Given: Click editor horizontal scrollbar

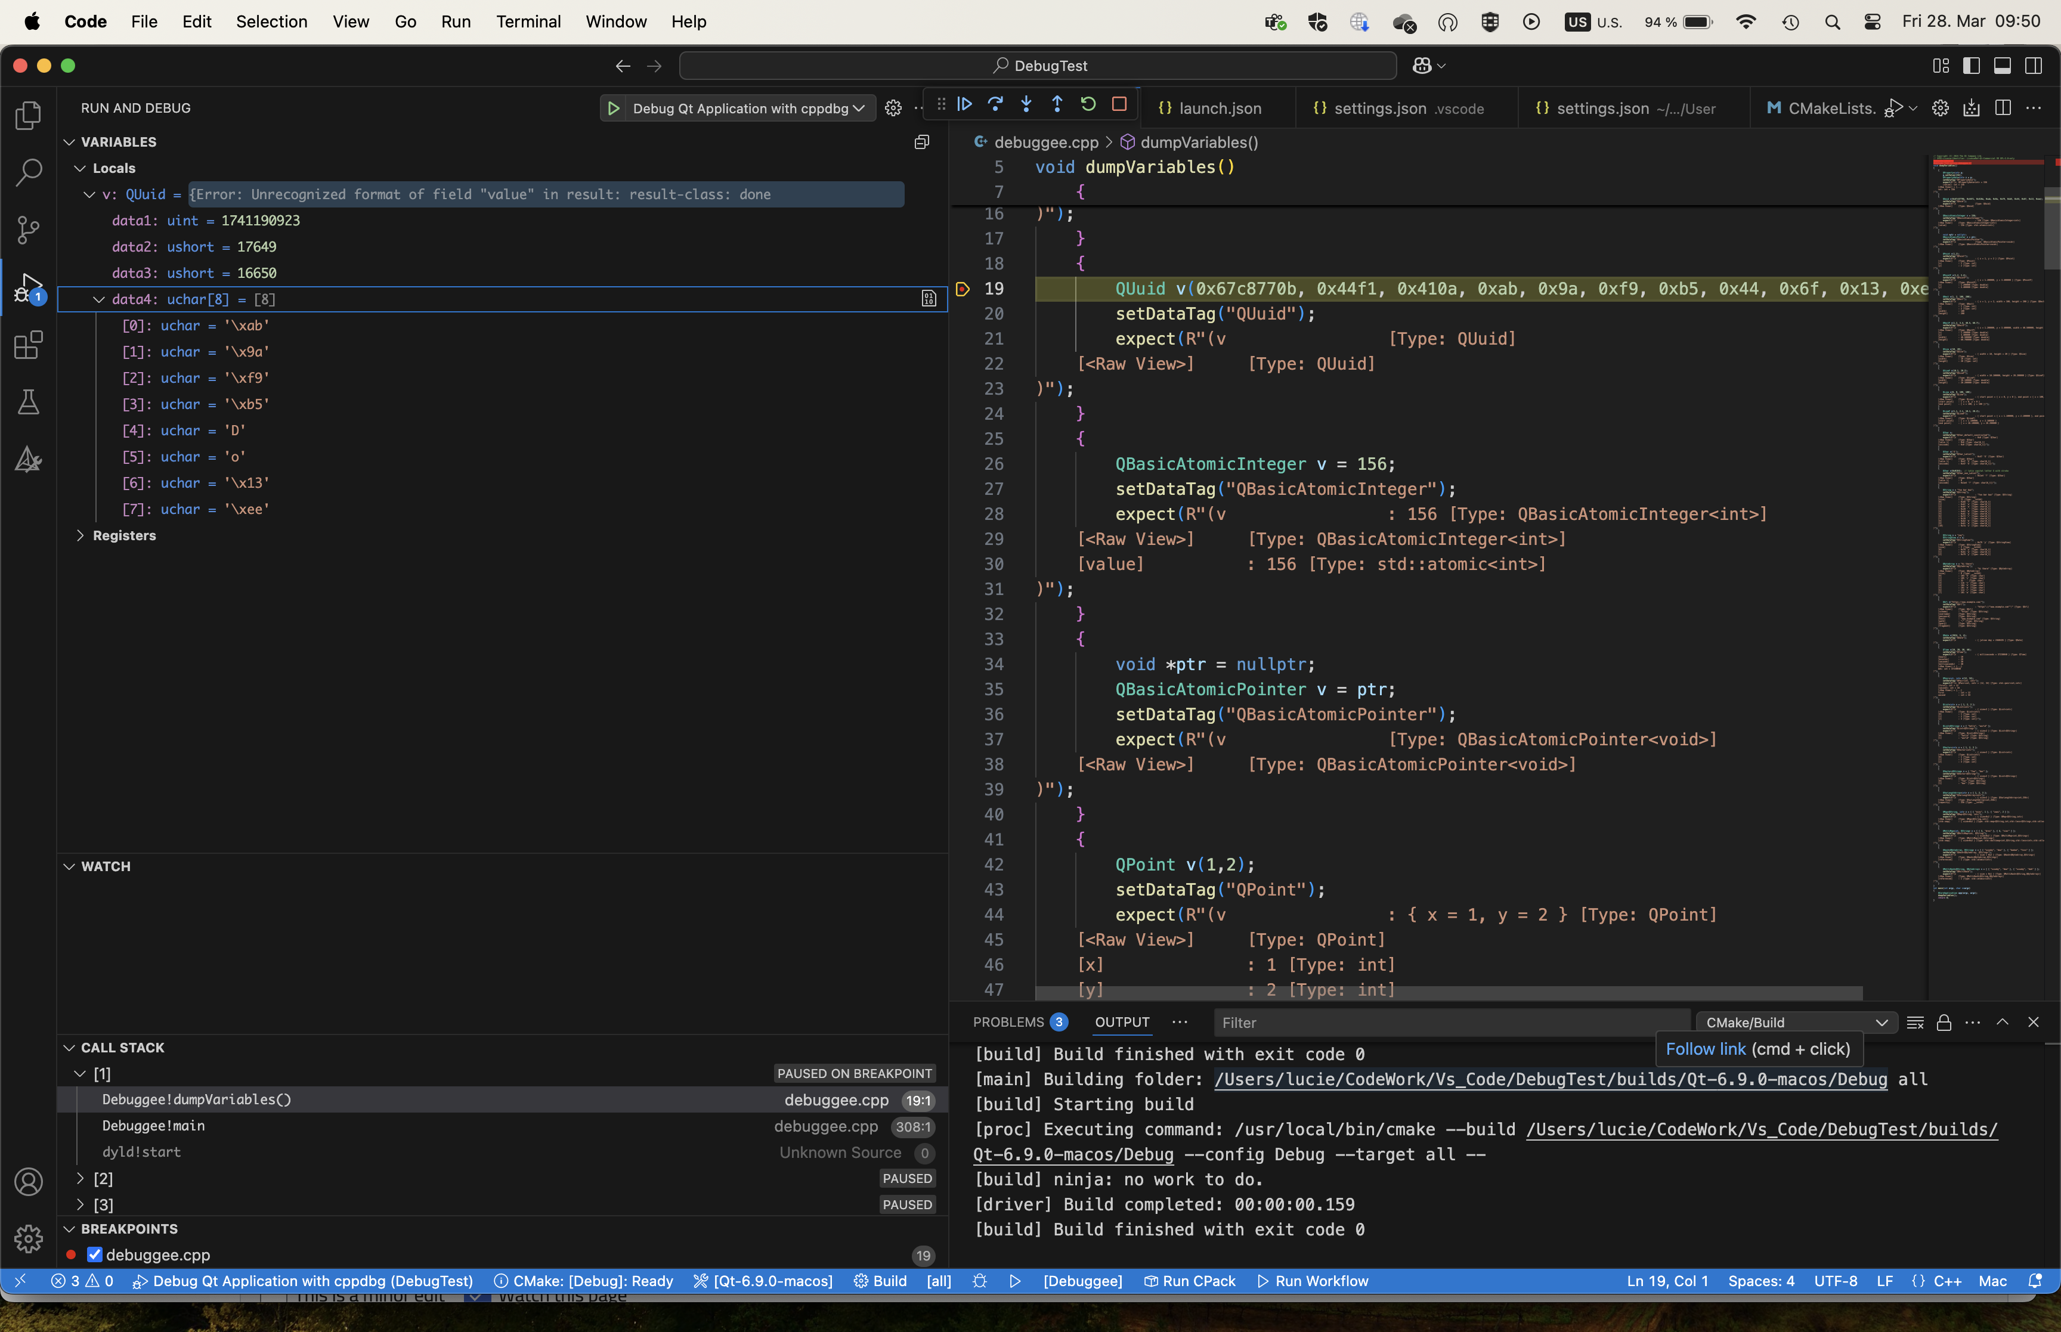Looking at the screenshot, I should tap(1449, 993).
